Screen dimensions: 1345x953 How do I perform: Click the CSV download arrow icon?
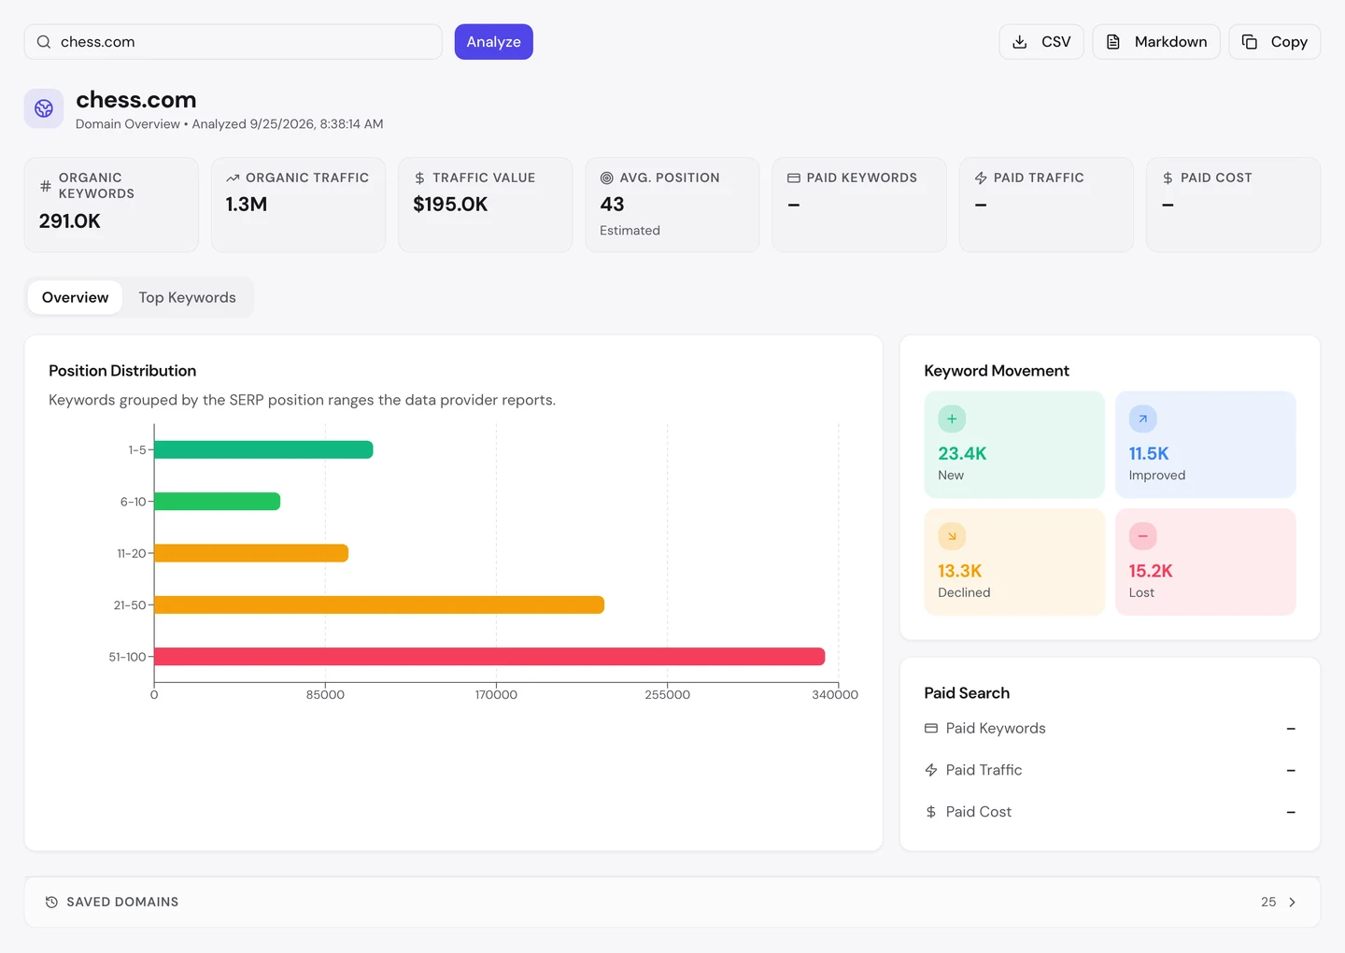1020,42
